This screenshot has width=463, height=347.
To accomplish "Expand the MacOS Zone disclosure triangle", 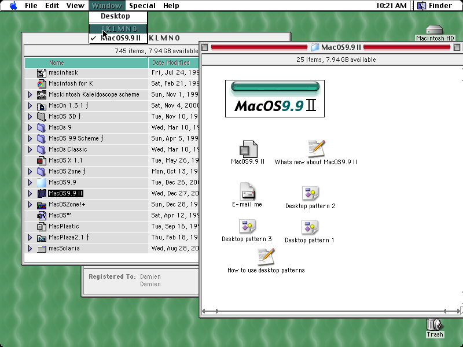I will (30, 171).
